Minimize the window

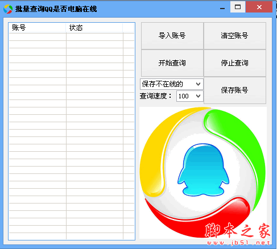pos(222,9)
